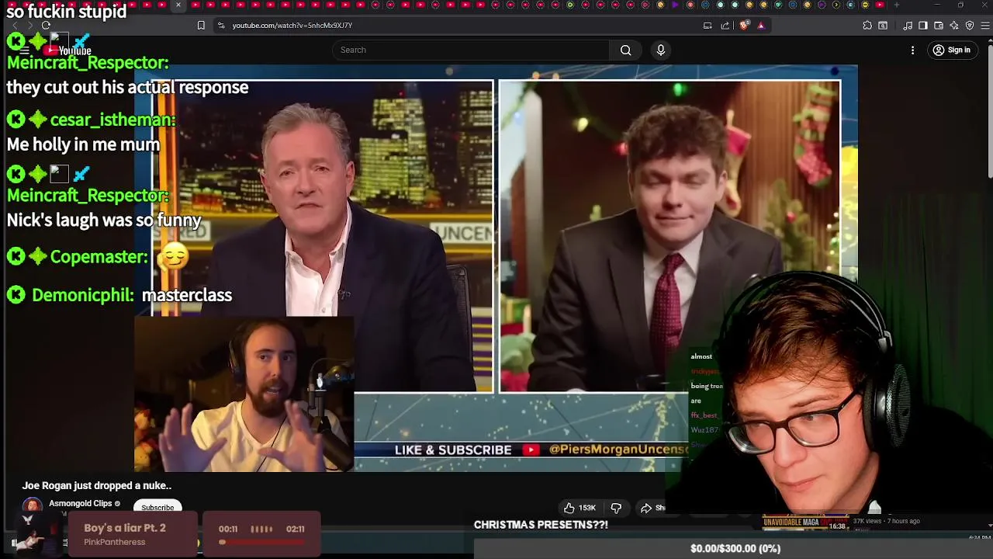Viewport: 993px width, 559px height.
Task: Click the Asmongold Clips channel name
Action: coord(81,503)
